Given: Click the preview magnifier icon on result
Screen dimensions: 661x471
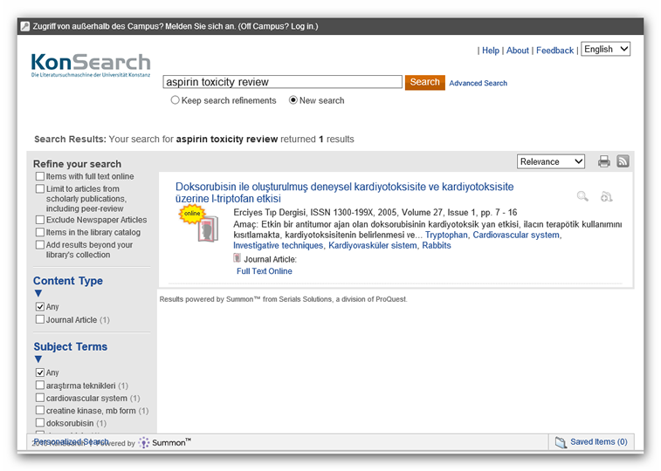Looking at the screenshot, I should [x=582, y=197].
